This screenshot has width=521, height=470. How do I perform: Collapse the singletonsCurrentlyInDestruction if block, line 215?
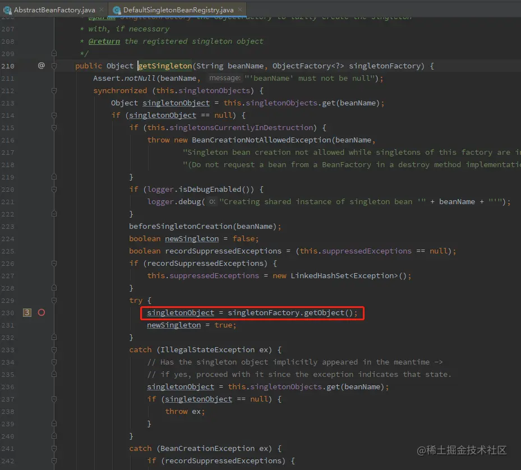[54, 128]
